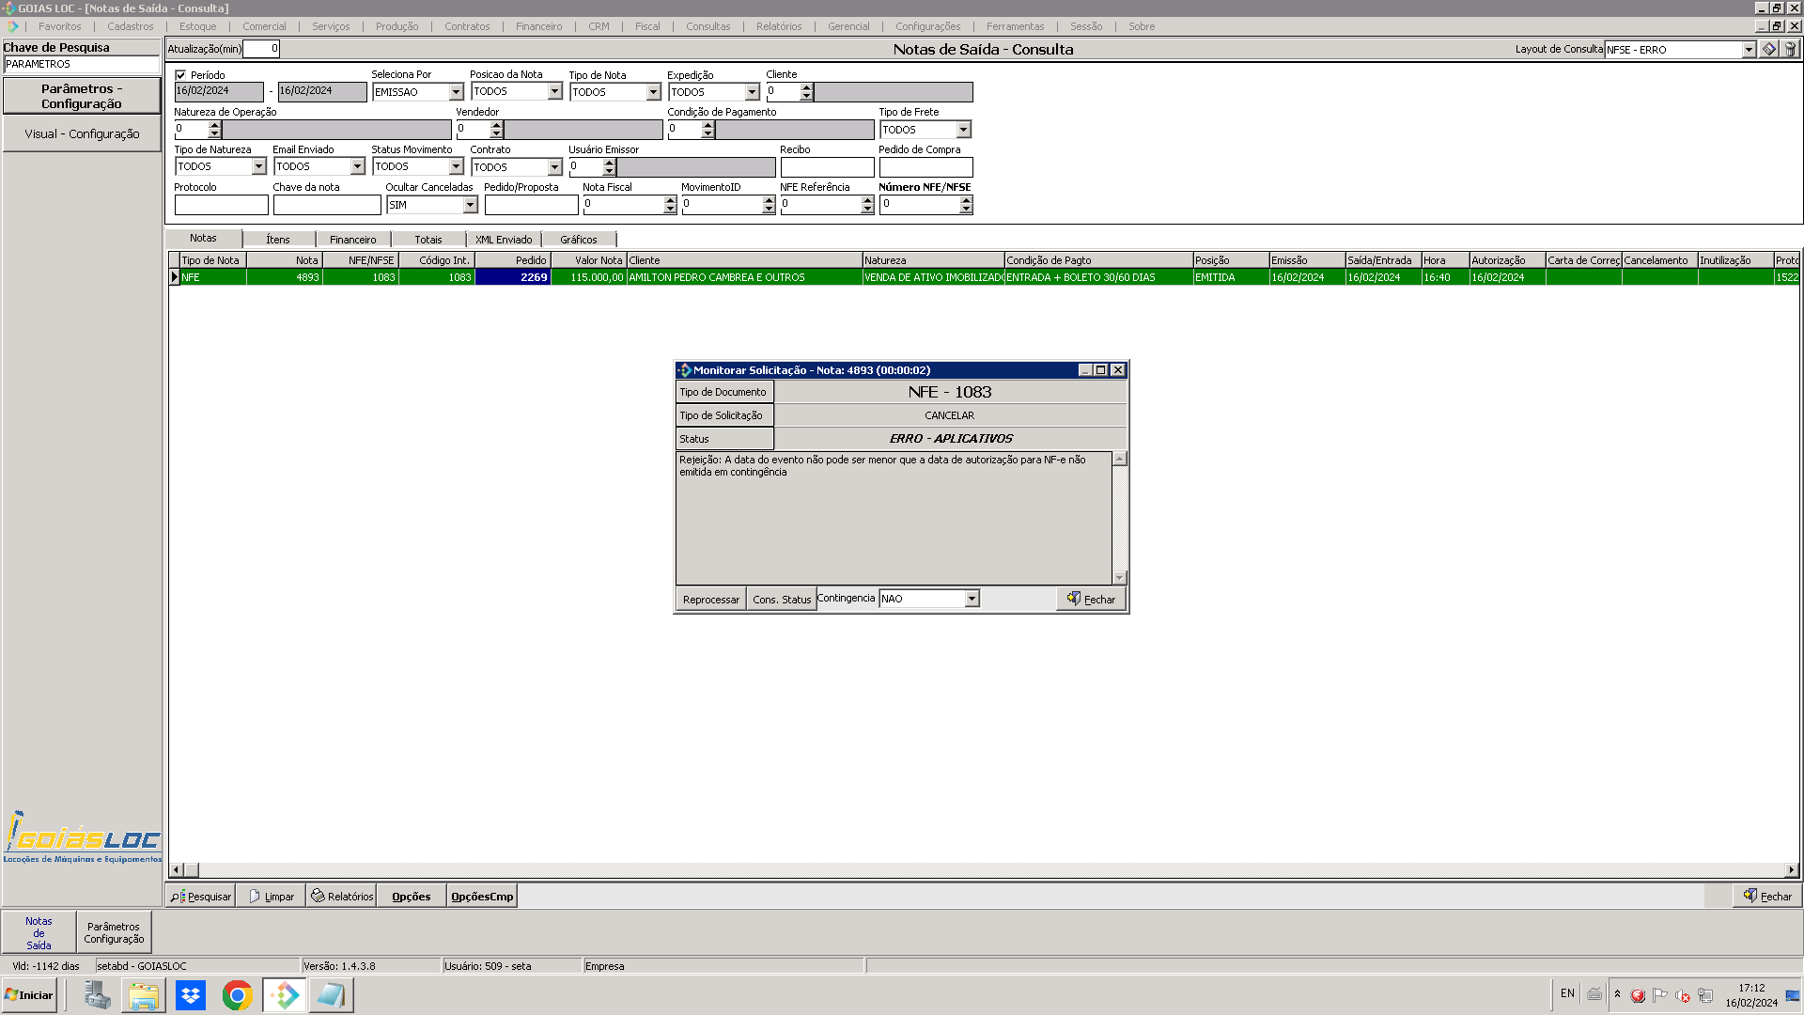The image size is (1804, 1015).
Task: Open the Contingencia NAO dropdown in dialog
Action: (972, 599)
